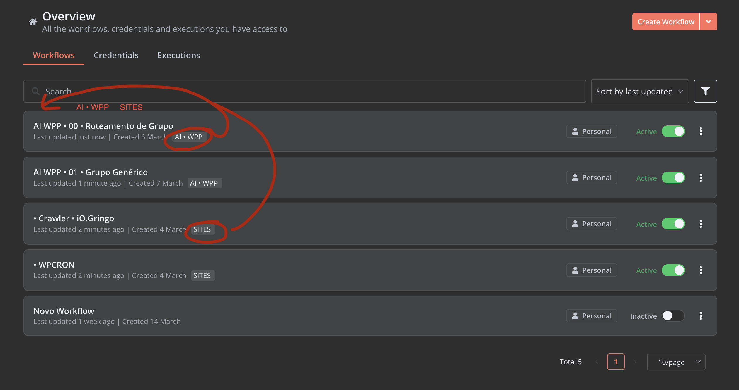Click Personal badge on Novo Workflow
This screenshot has width=739, height=390.
point(592,316)
